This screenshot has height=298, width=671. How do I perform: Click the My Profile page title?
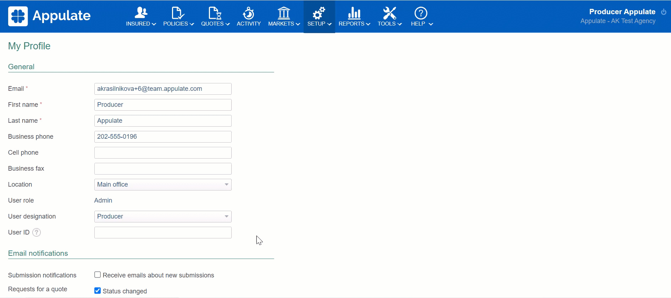coord(29,46)
